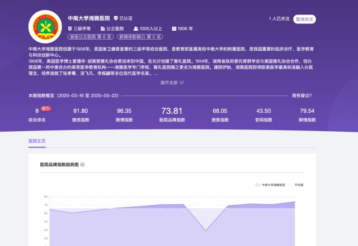
Task: Expand the full description via 展开全部
Action: coord(172,83)
